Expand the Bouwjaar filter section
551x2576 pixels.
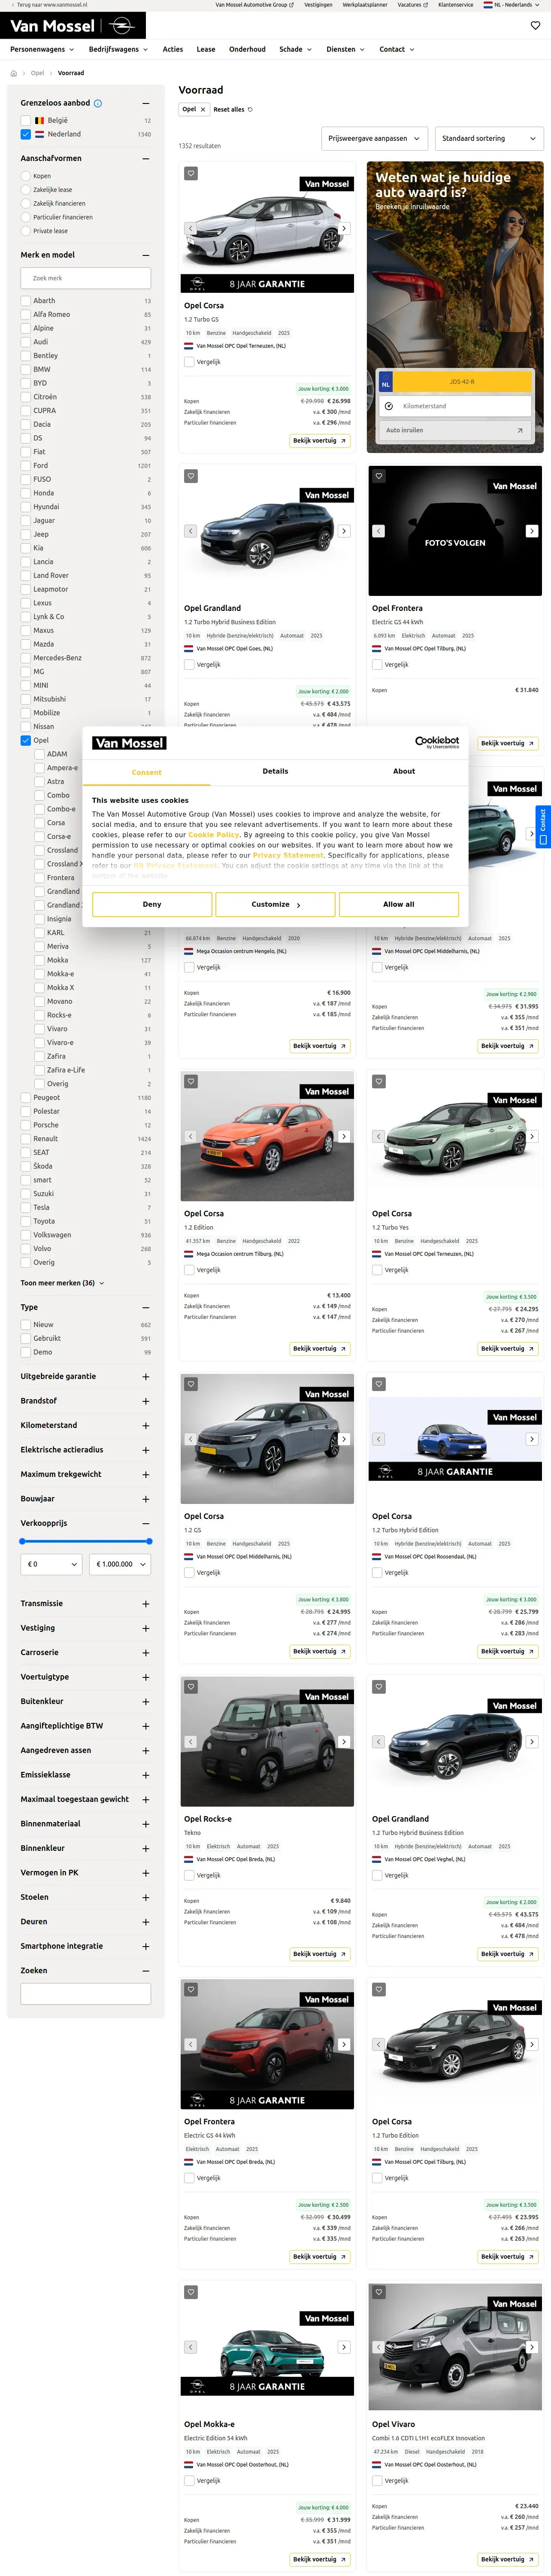[86, 1499]
